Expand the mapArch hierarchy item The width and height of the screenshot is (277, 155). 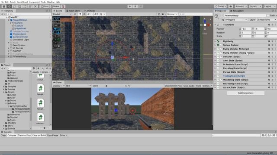(9, 51)
